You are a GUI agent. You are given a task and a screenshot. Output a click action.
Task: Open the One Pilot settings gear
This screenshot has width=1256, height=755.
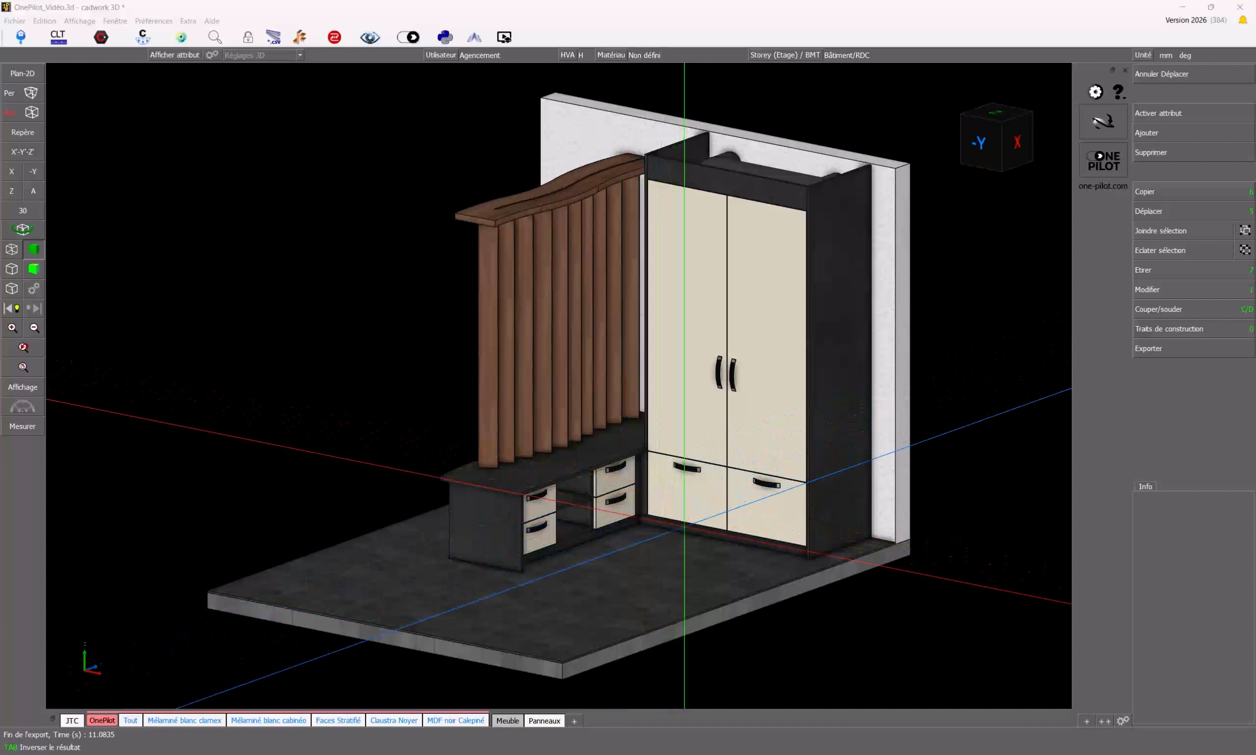point(1095,92)
